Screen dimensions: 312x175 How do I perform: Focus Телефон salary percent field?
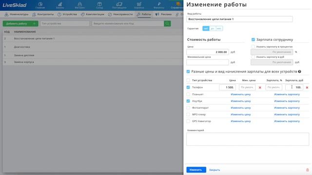coord(273,87)
